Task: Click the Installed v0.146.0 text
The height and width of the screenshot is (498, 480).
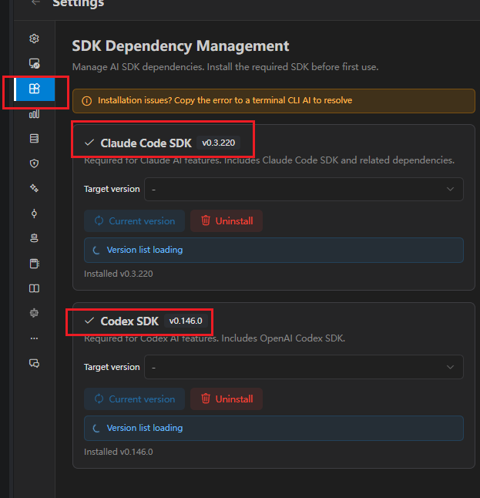Action: [x=119, y=452]
